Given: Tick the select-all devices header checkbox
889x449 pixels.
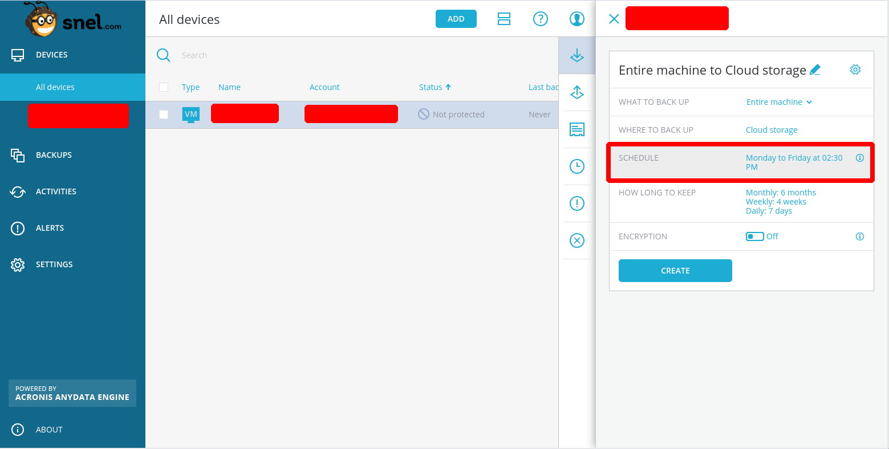Looking at the screenshot, I should pyautogui.click(x=164, y=87).
